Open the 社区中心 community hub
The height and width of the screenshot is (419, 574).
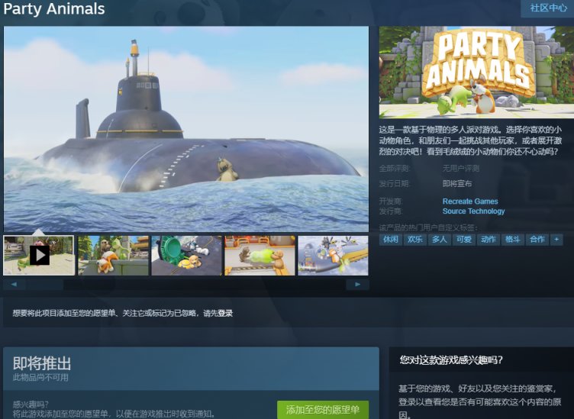tap(547, 8)
